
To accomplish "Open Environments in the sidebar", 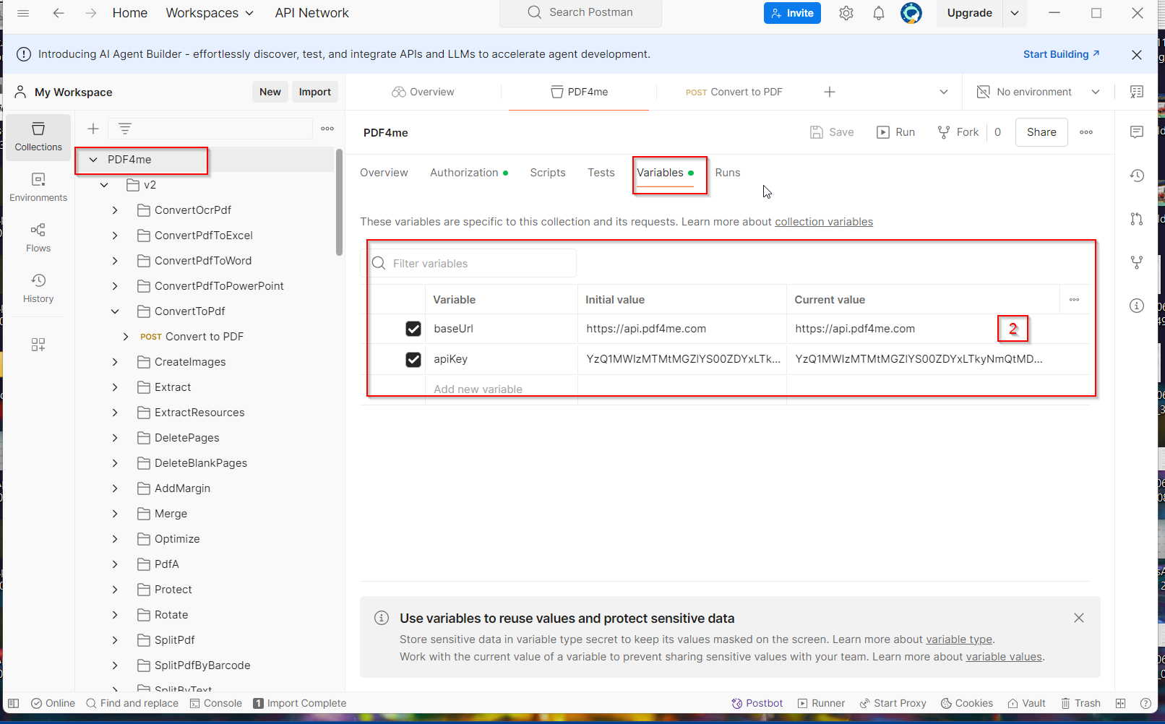I will click(x=38, y=187).
